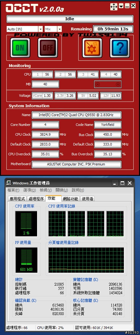
Task: Click the Code Name value Yorkfield
Action: click(108, 125)
